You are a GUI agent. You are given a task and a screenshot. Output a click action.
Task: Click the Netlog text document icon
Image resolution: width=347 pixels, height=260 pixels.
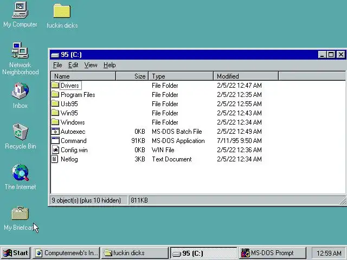point(55,159)
